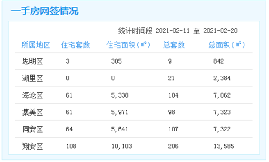Click 思明区 total area value 842

click(219, 61)
